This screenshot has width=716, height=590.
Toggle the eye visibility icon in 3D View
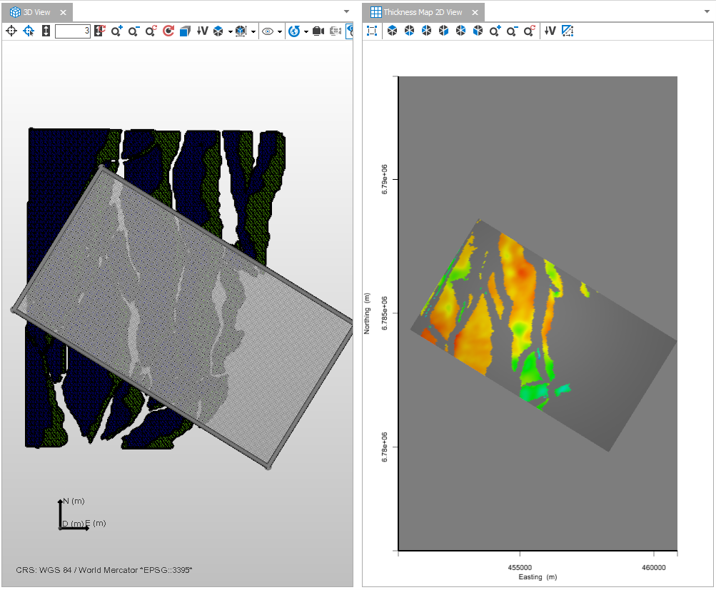(x=268, y=31)
